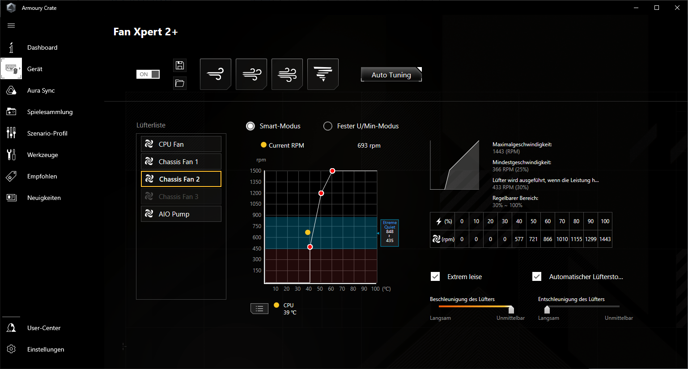Open the Neuigkeiten menu item
The width and height of the screenshot is (688, 369).
coord(44,198)
